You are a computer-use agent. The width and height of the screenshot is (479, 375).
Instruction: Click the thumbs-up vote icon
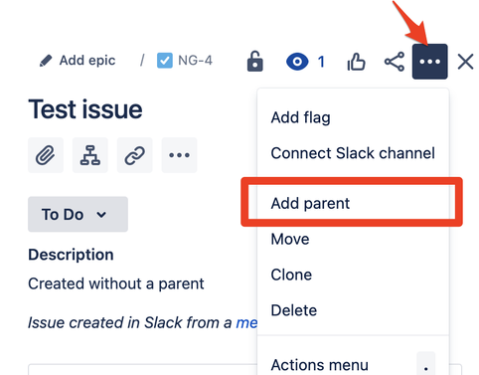pos(356,62)
